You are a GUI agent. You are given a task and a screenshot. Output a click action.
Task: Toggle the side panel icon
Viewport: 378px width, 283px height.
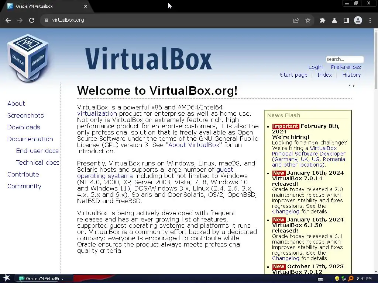tap(346, 21)
